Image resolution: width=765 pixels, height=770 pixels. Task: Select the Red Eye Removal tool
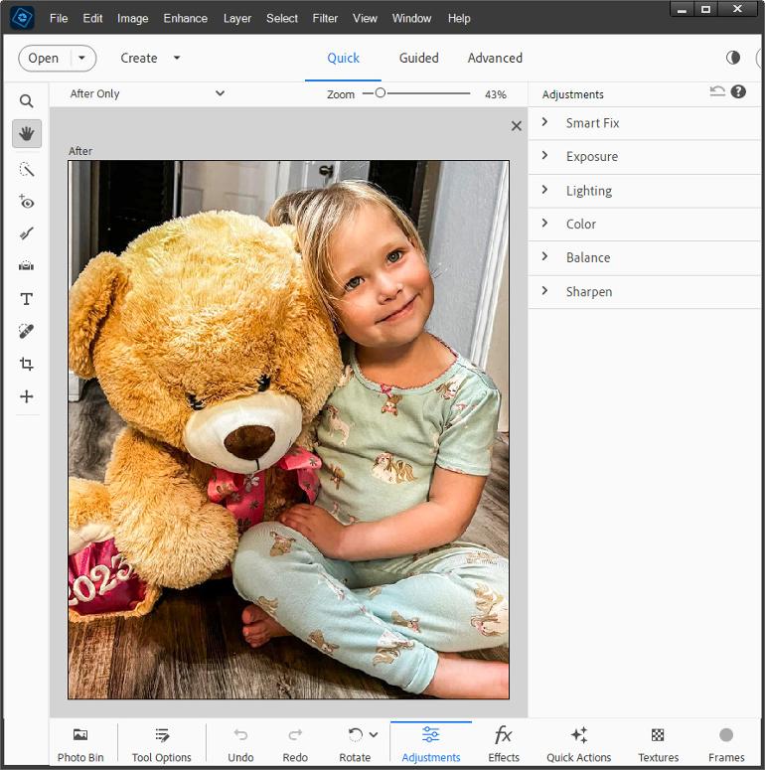27,202
